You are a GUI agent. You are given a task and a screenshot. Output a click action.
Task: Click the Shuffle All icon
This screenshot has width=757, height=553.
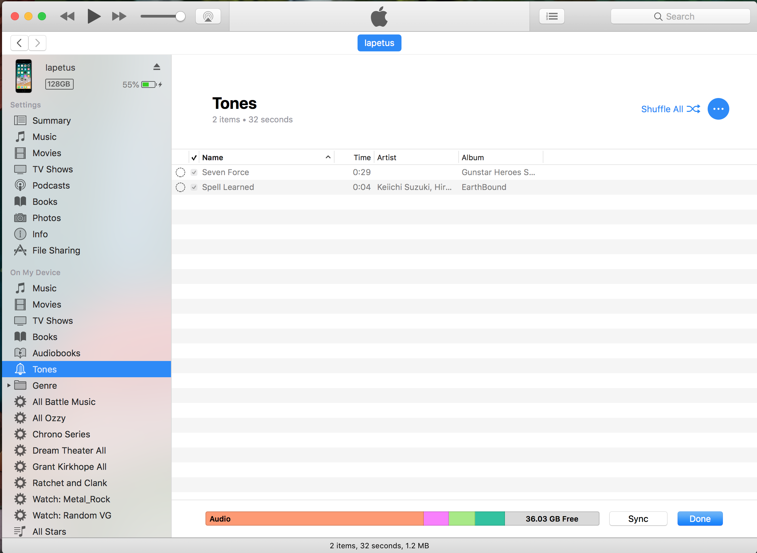tap(693, 109)
